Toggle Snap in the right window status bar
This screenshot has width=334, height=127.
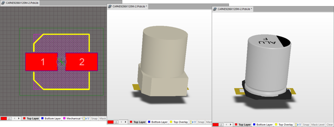306,125
